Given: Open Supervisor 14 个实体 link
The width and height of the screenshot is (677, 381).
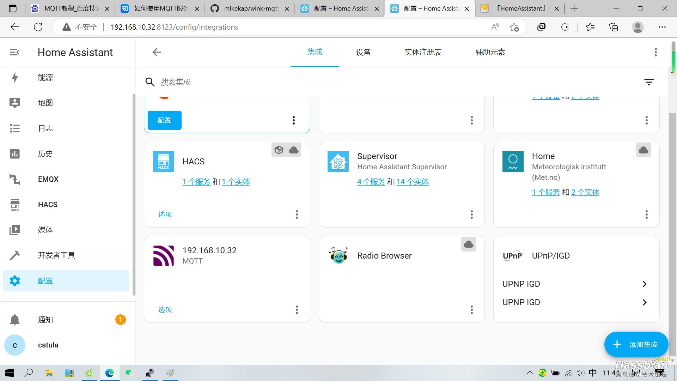Looking at the screenshot, I should pos(413,182).
